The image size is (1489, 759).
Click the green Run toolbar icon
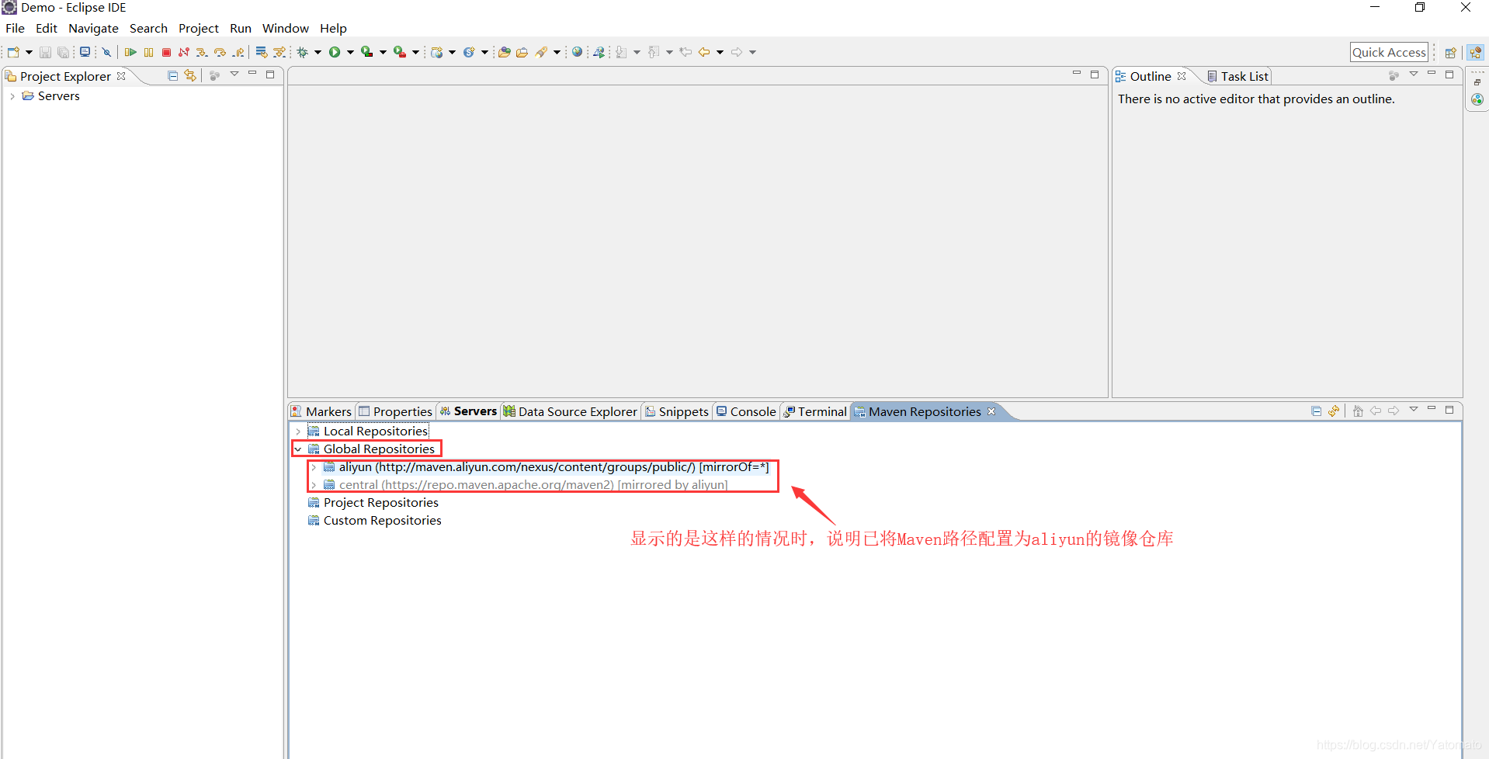[335, 52]
